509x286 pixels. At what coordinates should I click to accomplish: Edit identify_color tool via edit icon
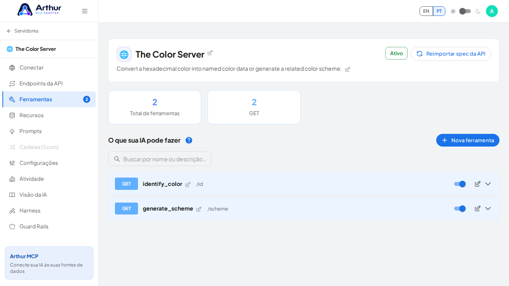[478, 184]
